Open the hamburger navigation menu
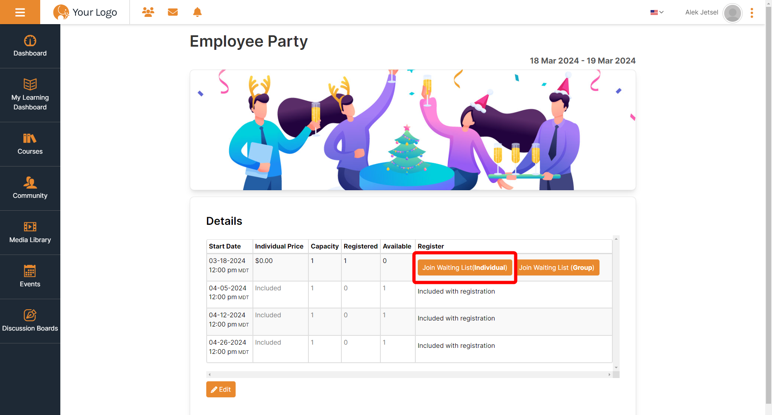 point(20,12)
